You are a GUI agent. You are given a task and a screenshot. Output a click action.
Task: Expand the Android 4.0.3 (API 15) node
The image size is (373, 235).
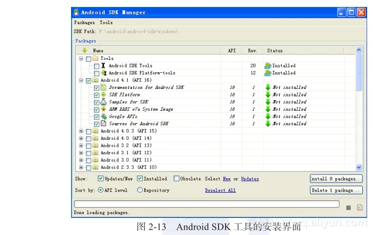tap(81, 131)
